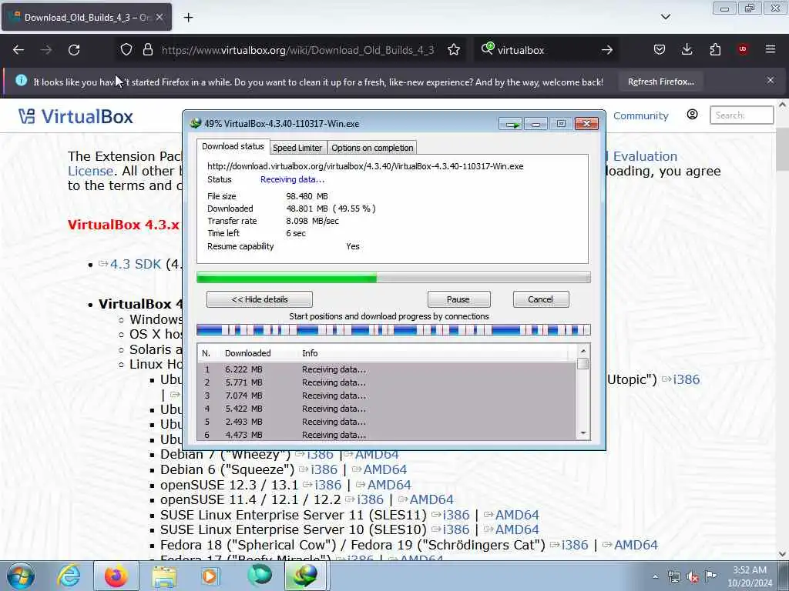The image size is (789, 591).
Task: Click the Info column header
Action: pos(310,353)
